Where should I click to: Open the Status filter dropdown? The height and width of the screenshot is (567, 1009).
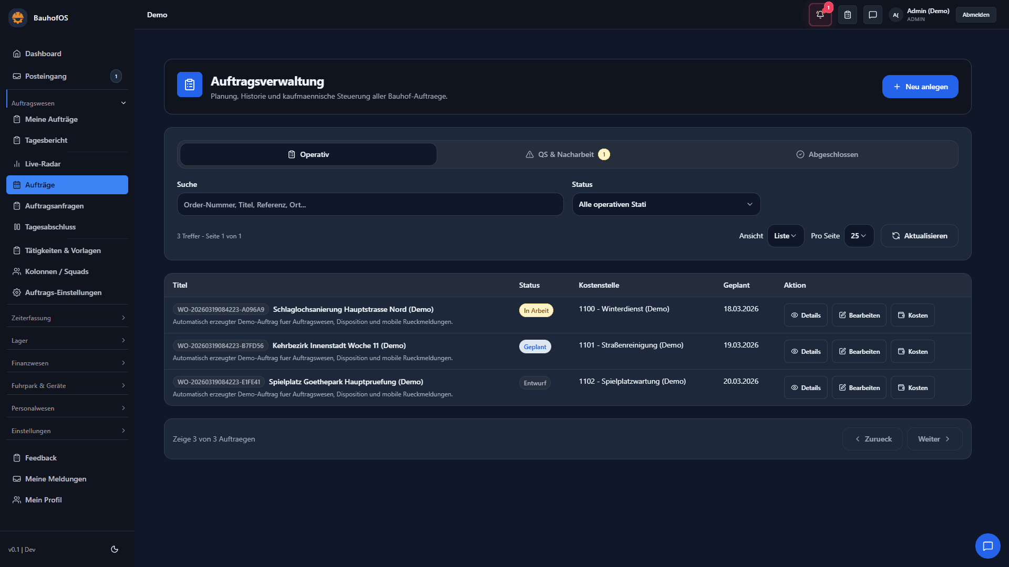coord(666,204)
